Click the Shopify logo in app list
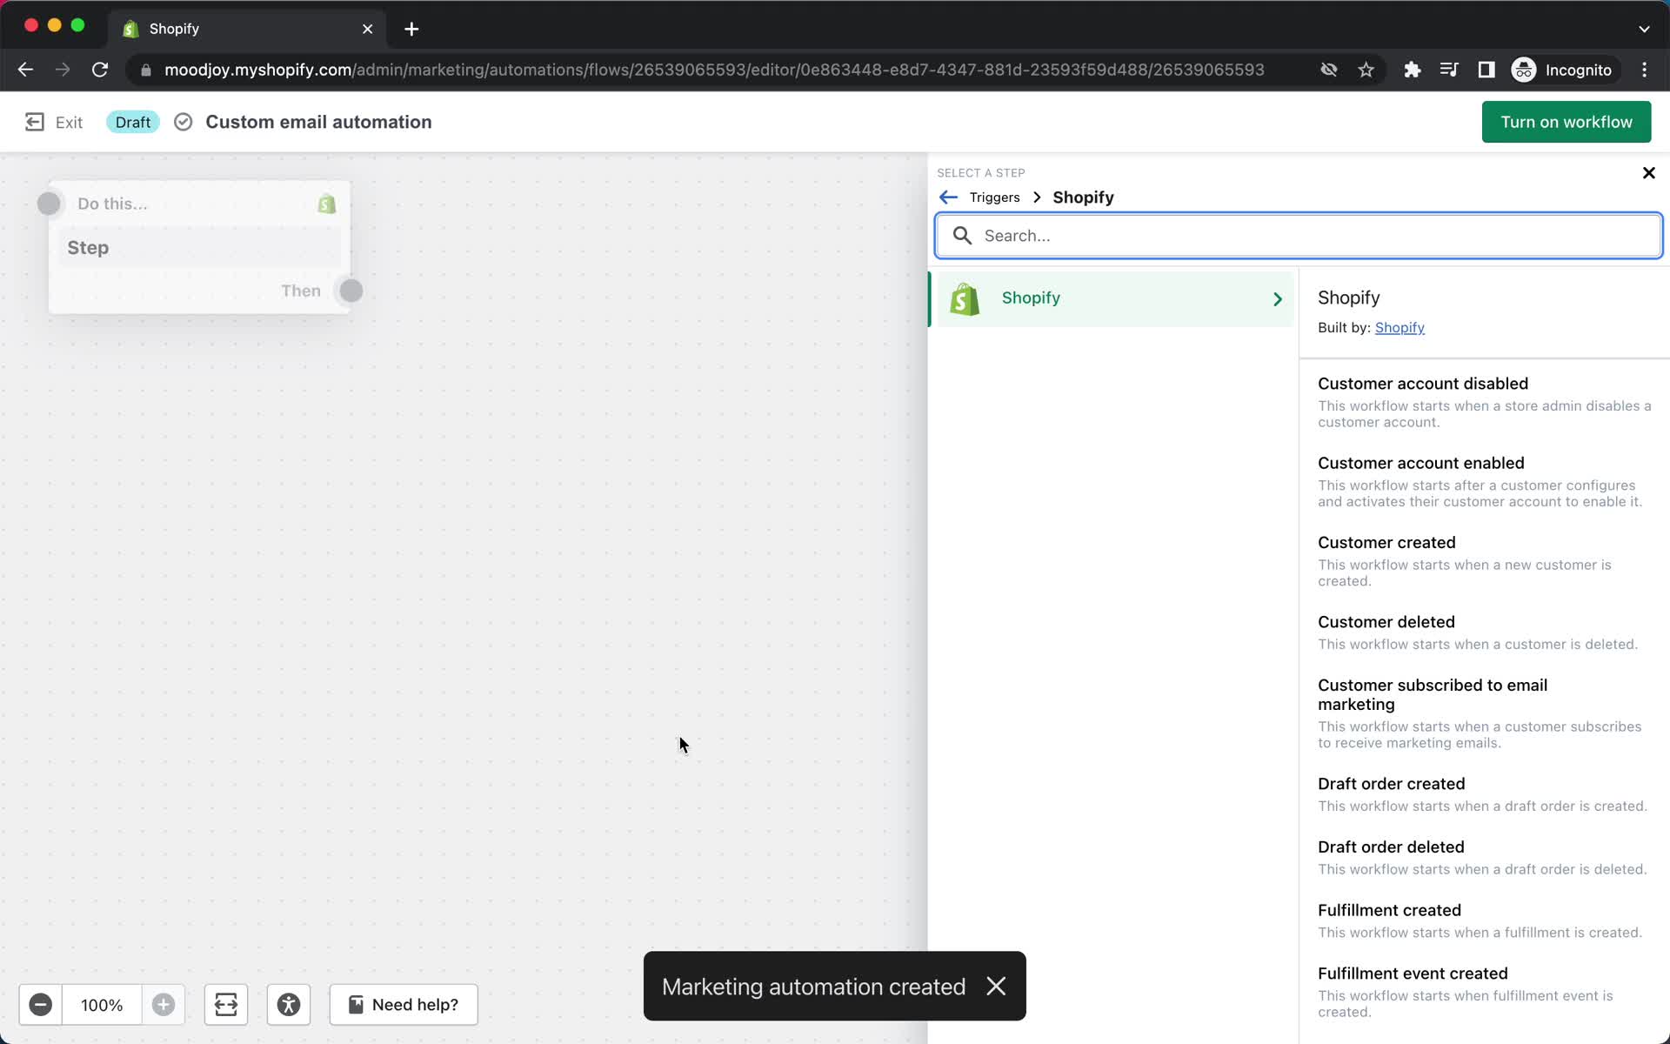This screenshot has width=1670, height=1044. point(965,298)
